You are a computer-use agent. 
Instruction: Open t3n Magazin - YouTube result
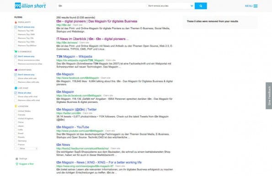(x=73, y=127)
